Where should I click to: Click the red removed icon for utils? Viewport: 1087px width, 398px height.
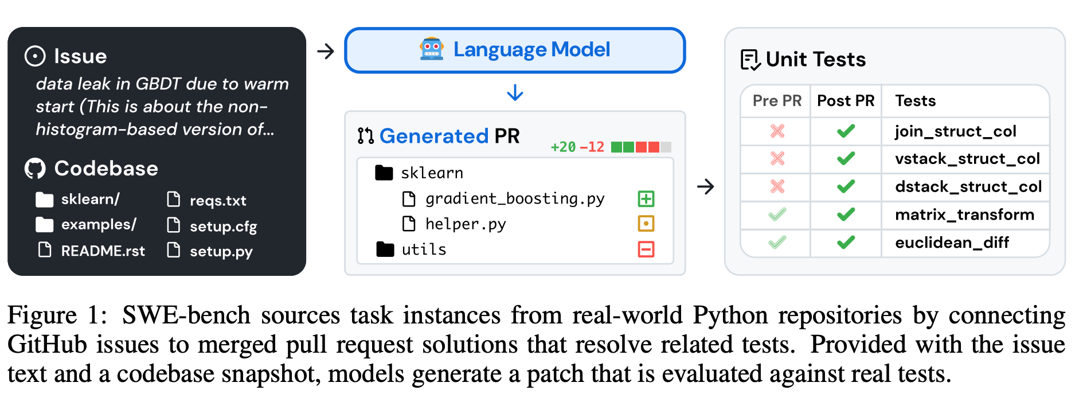tap(646, 249)
